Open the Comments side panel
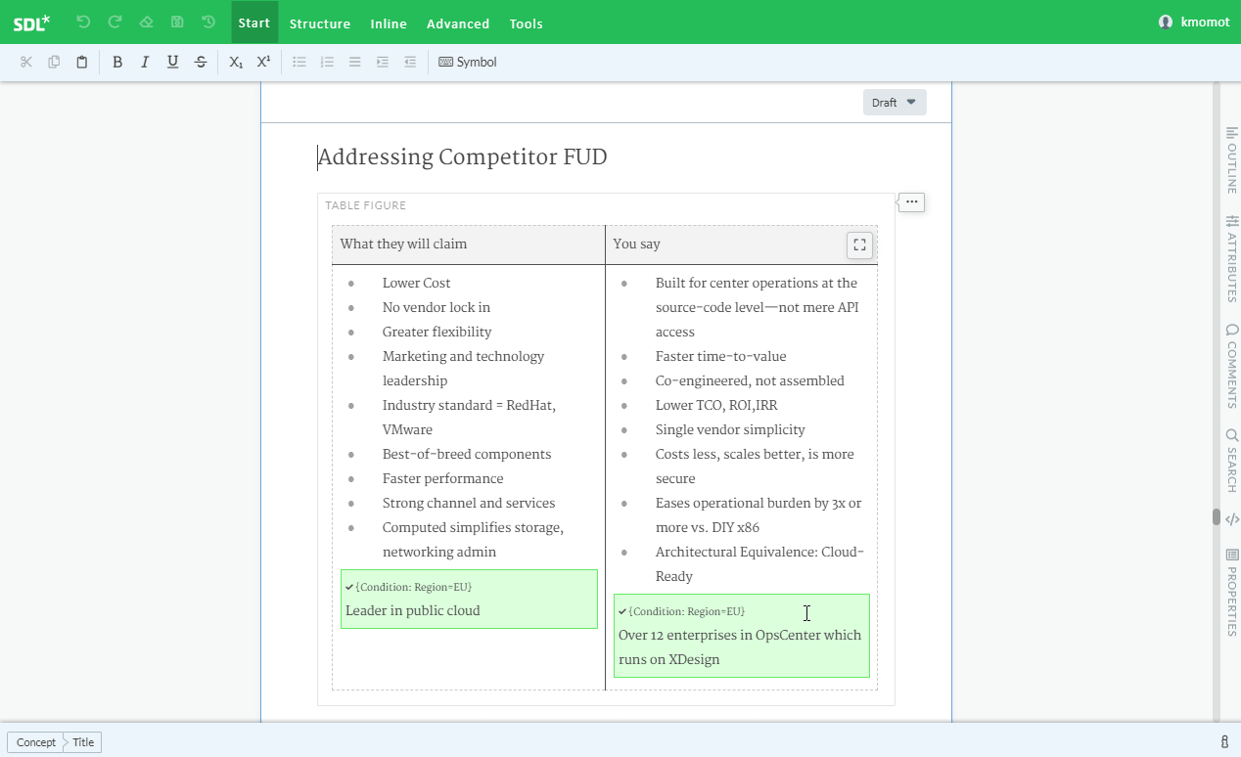Viewport: 1241px width, 757px height. pyautogui.click(x=1232, y=366)
